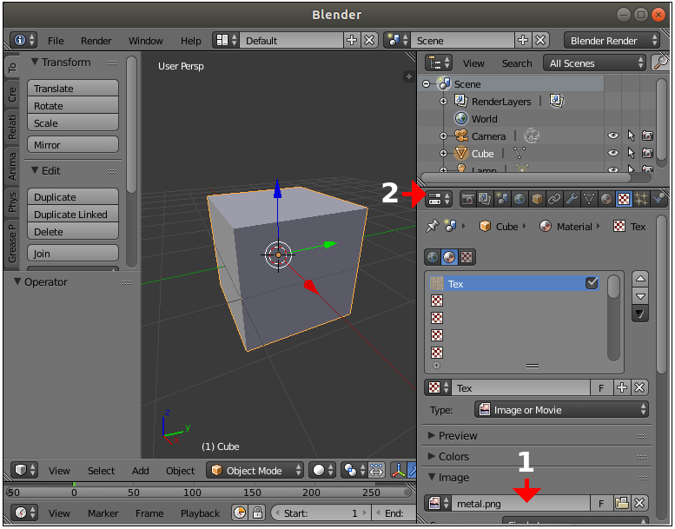The width and height of the screenshot is (675, 529).
Task: Toggle the Tex texture slot checkbox
Action: tap(592, 283)
